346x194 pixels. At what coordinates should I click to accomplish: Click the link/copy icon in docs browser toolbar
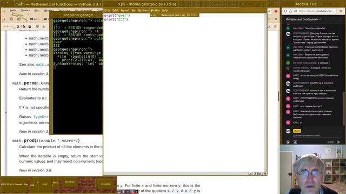24,26
